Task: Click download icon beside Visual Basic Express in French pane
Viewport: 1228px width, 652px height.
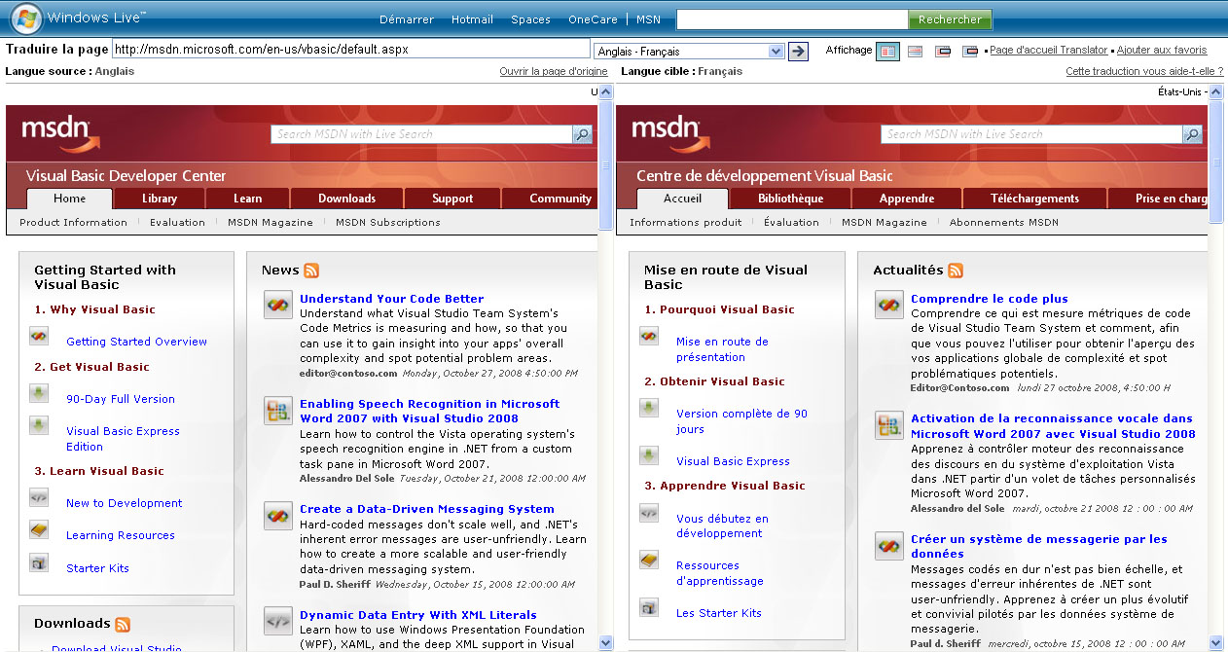Action: click(649, 455)
